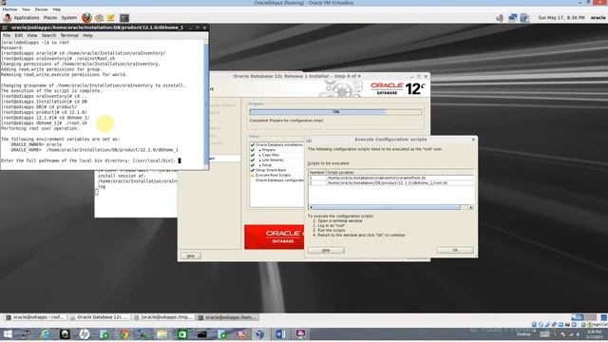
Task: Open the green square app icon in Windows taskbar
Action: point(181,333)
